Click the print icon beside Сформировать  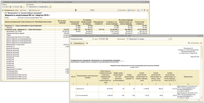[87, 43]
